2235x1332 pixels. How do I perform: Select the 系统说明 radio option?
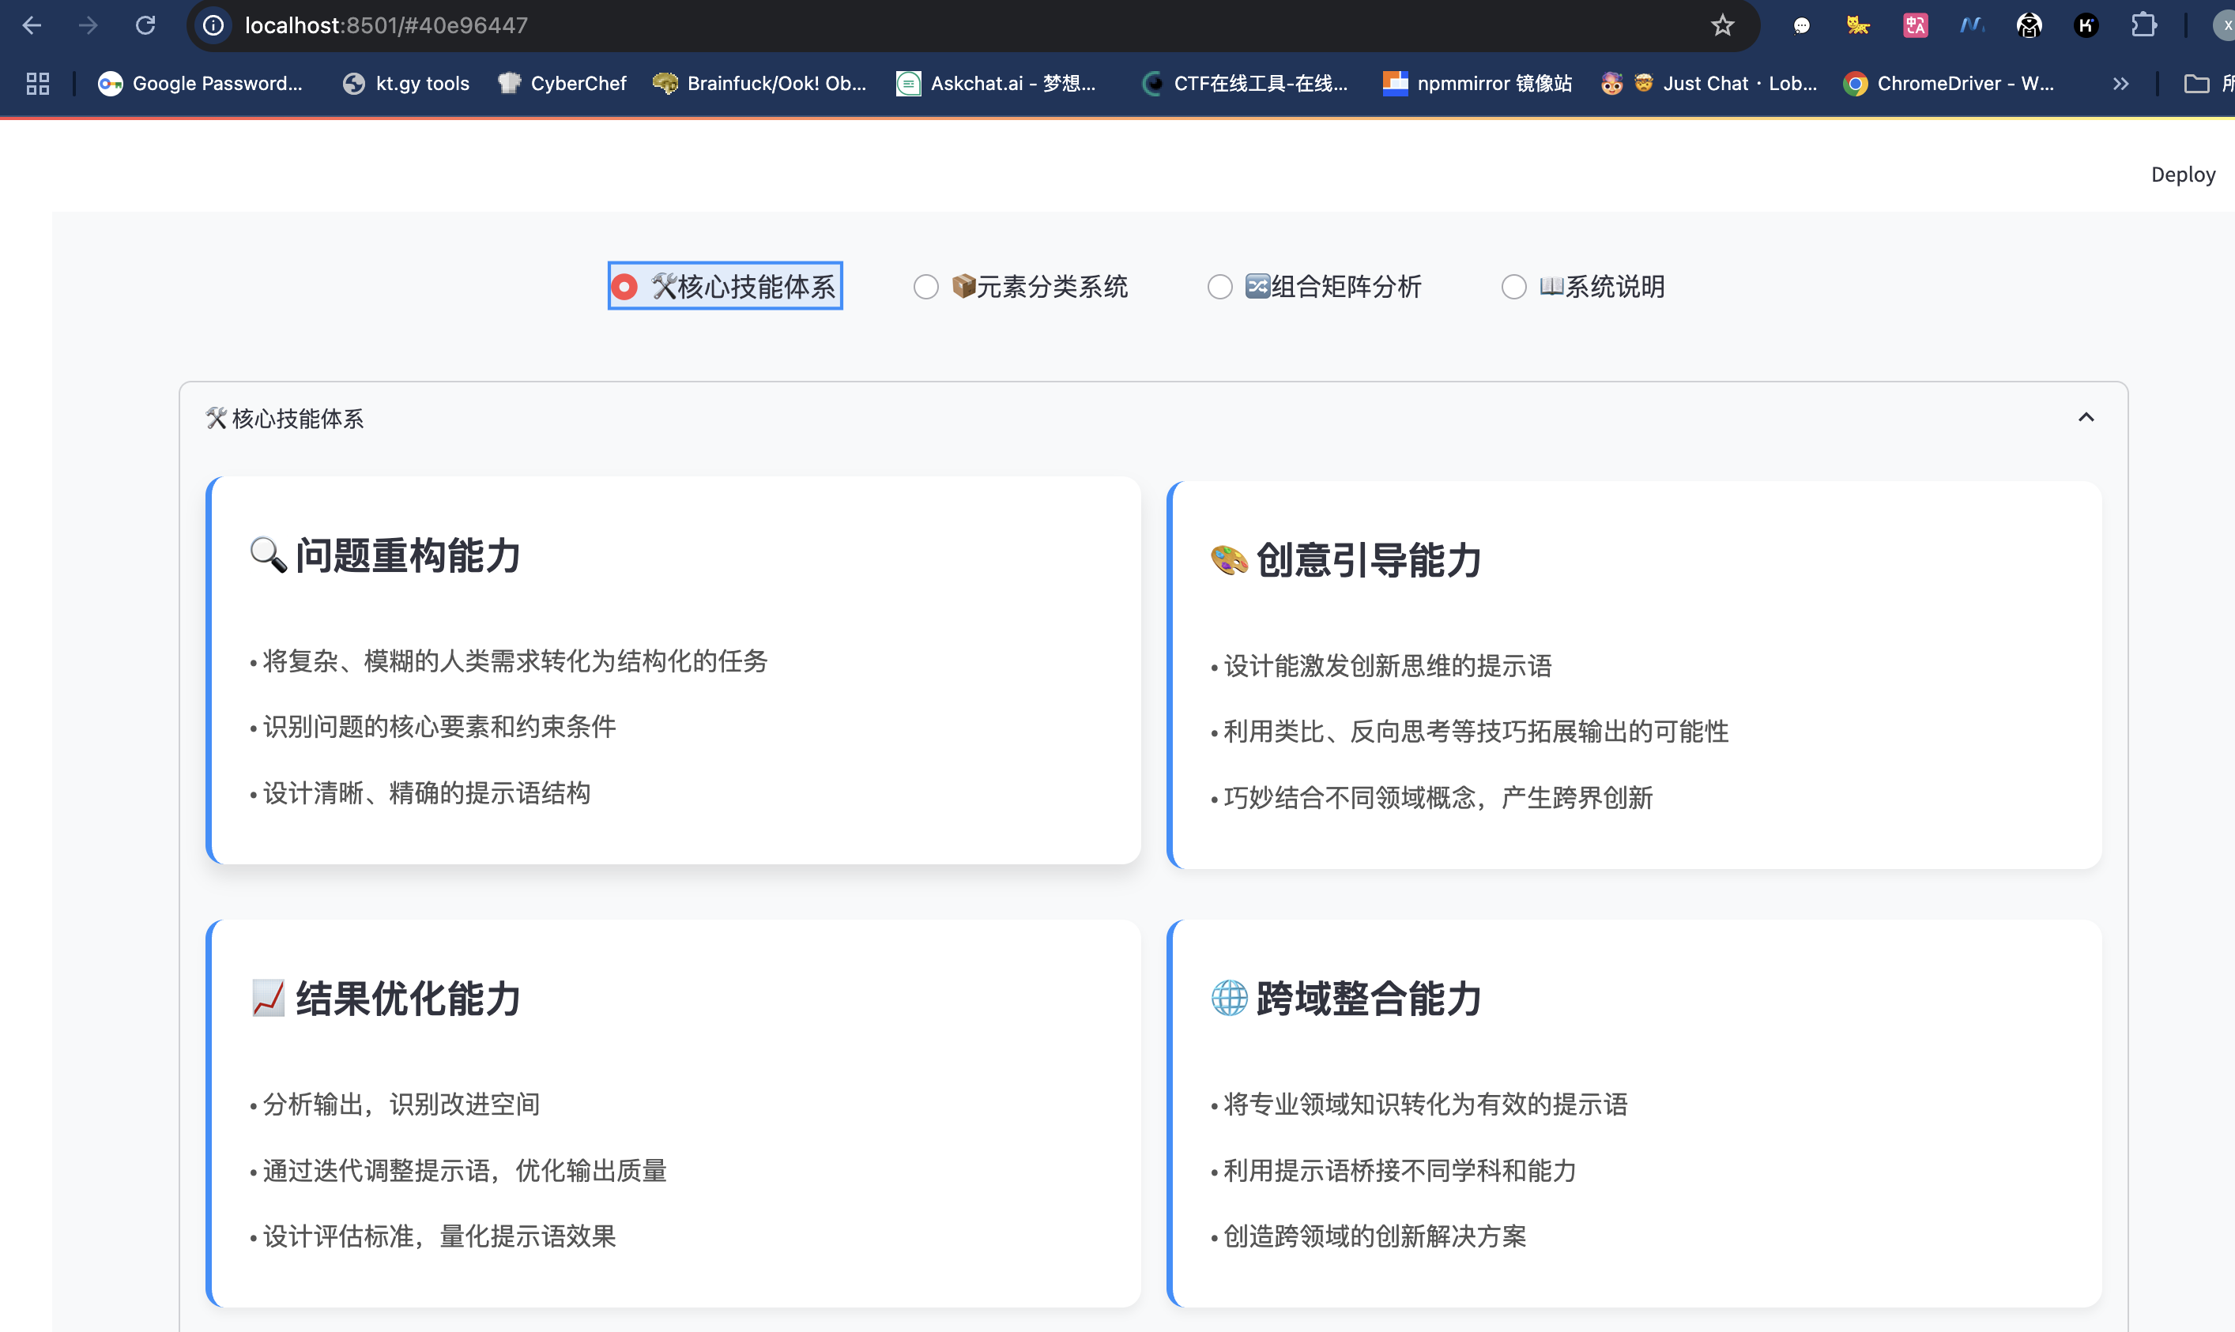coord(1513,288)
